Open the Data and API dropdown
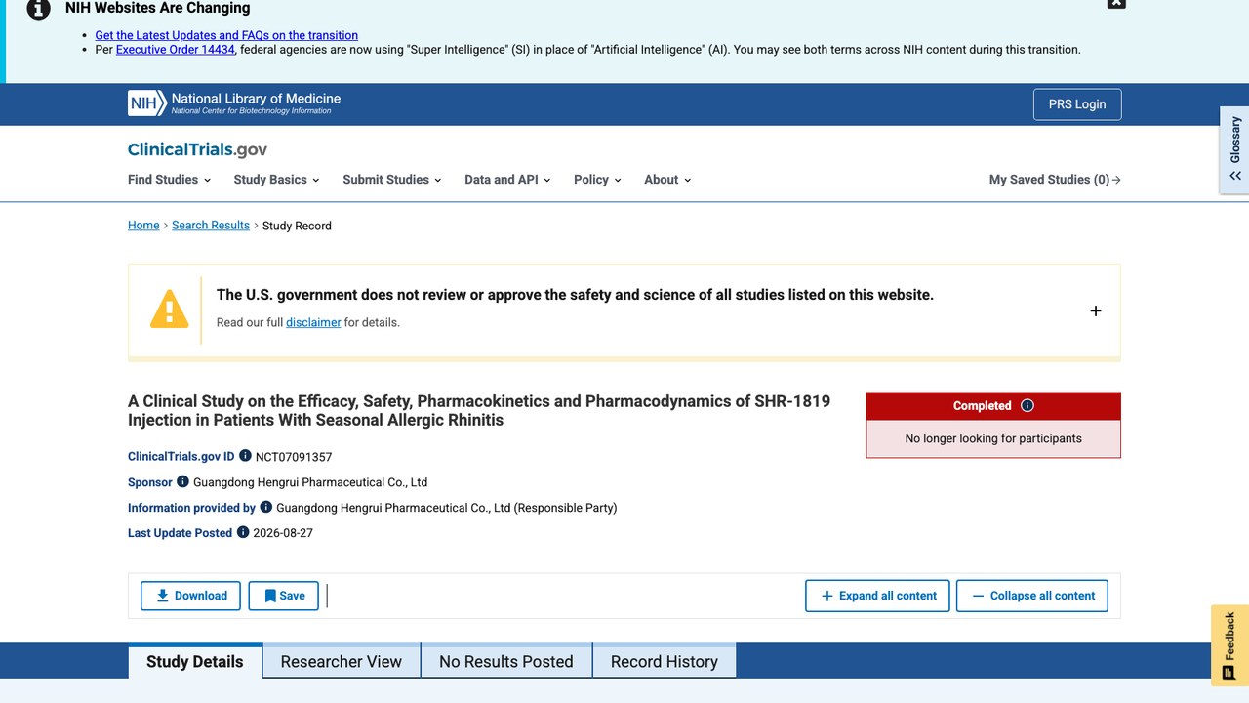Screen dimensions: 1249x703 (x=507, y=180)
